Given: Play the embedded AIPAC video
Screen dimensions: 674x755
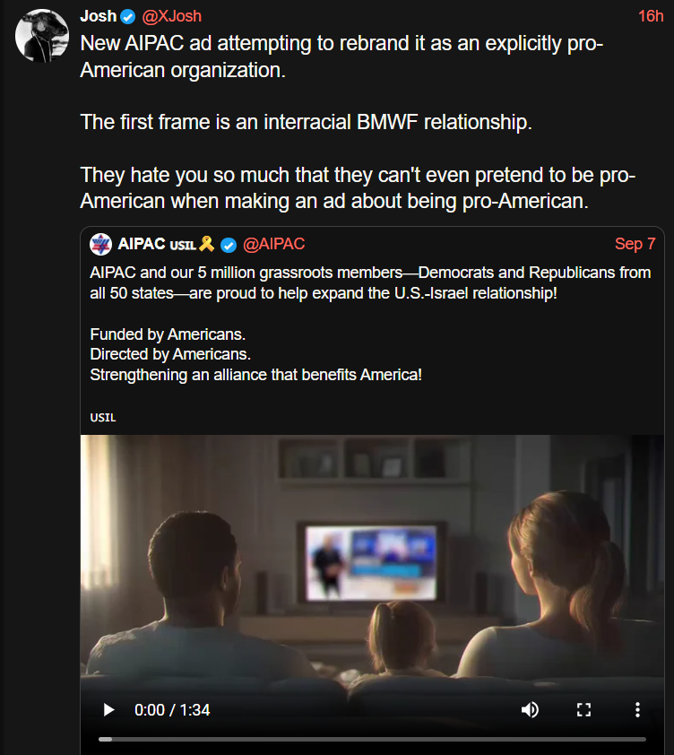Looking at the screenshot, I should pyautogui.click(x=108, y=710).
